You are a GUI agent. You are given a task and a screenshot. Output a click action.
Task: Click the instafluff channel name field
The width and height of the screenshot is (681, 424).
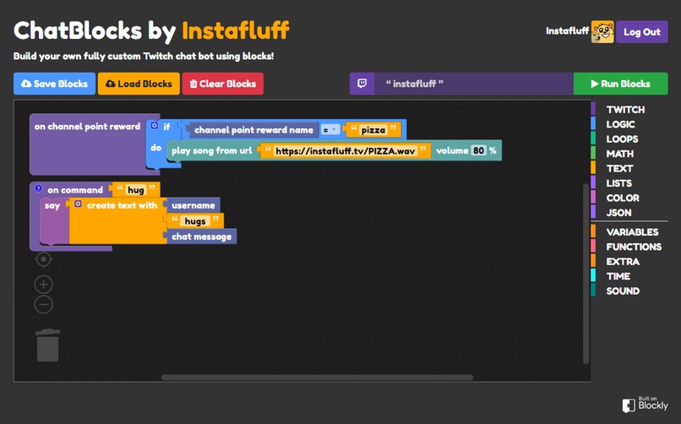coord(473,84)
